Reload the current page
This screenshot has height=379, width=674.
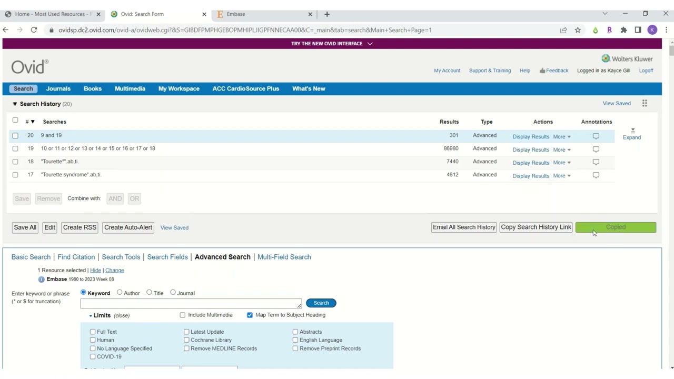tap(34, 30)
